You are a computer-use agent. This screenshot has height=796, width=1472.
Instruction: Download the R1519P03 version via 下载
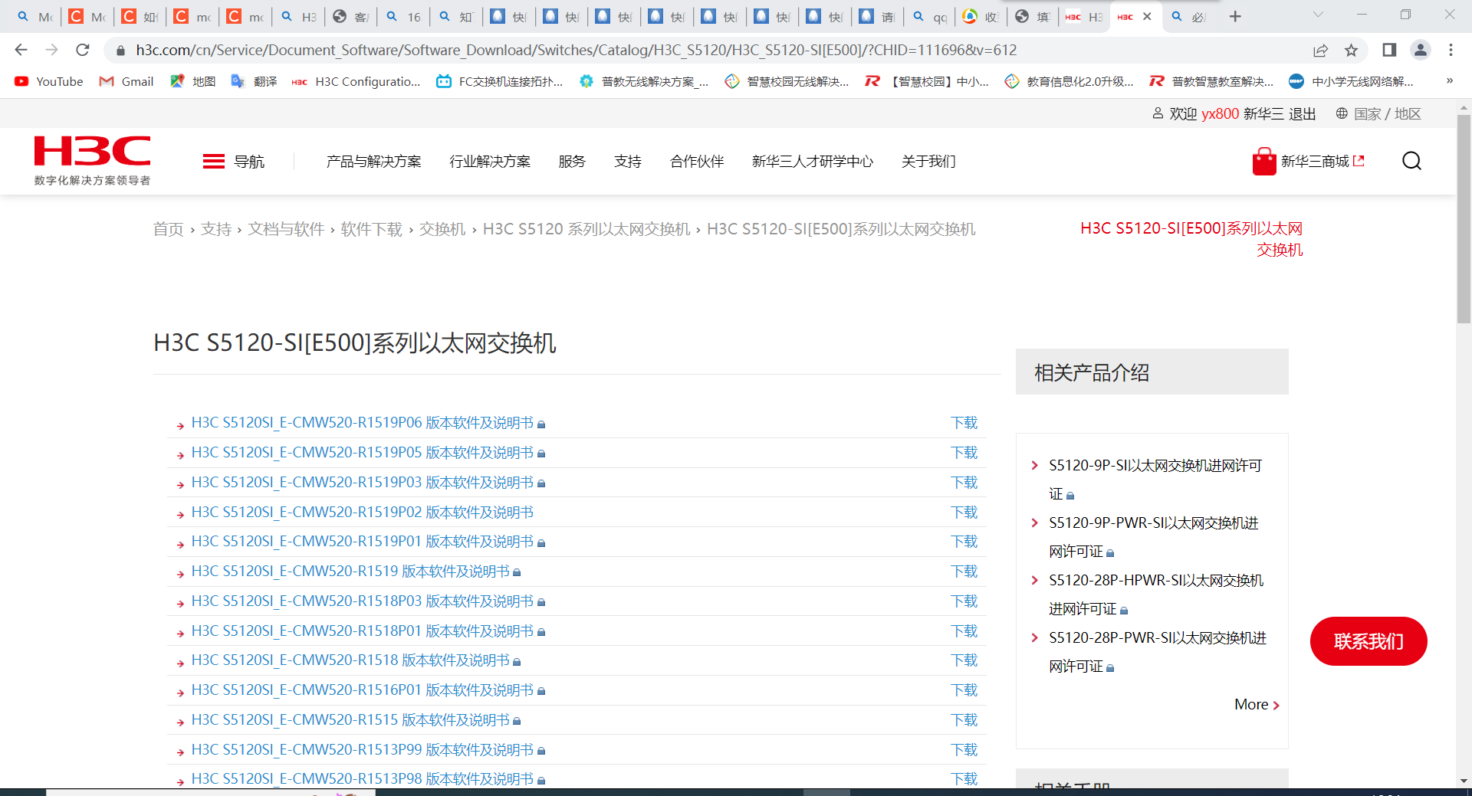click(x=964, y=483)
